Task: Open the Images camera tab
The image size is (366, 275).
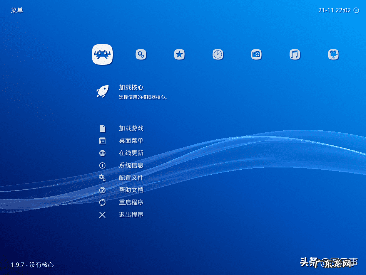Action: coord(256,54)
